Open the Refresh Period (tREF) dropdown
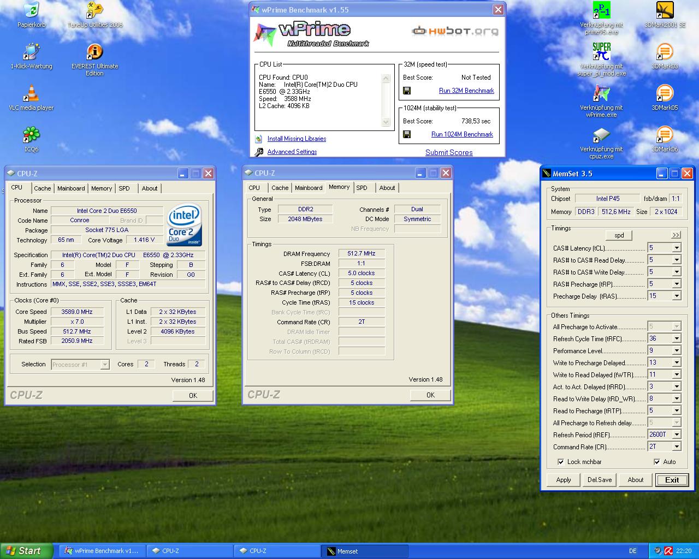699x559 pixels. click(676, 435)
